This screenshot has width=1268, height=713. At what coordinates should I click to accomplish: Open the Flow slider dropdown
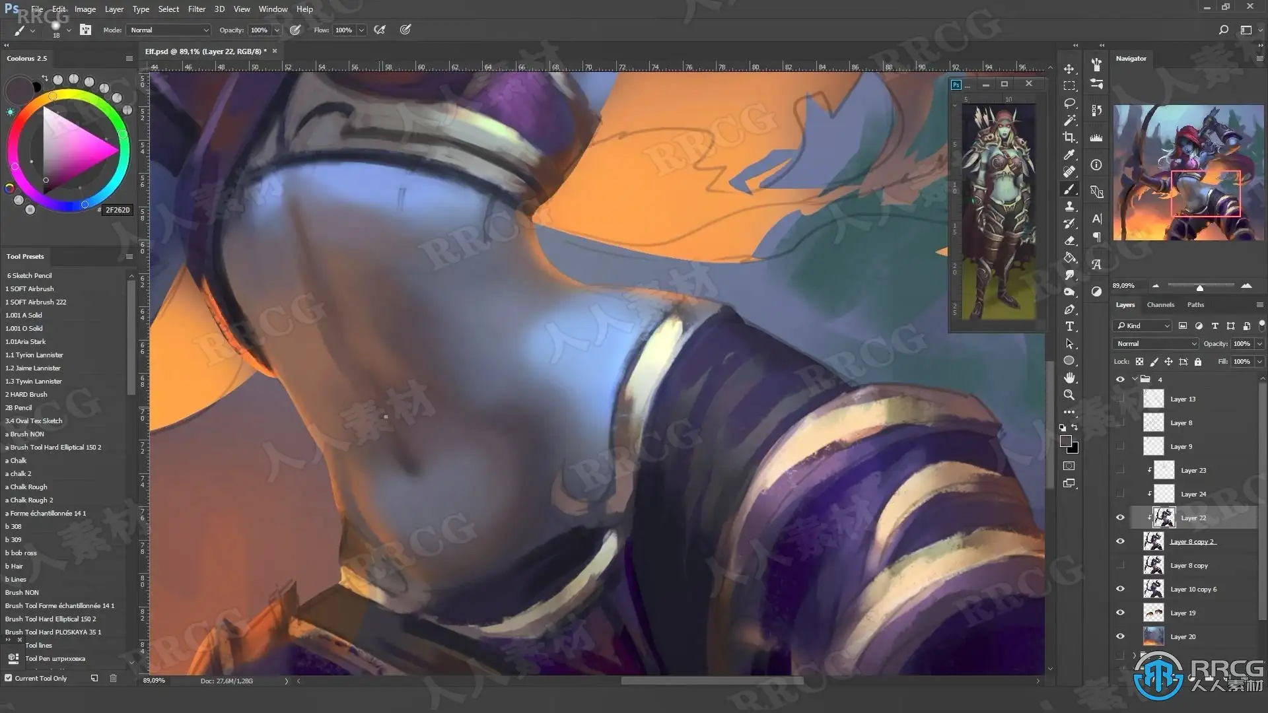(361, 30)
